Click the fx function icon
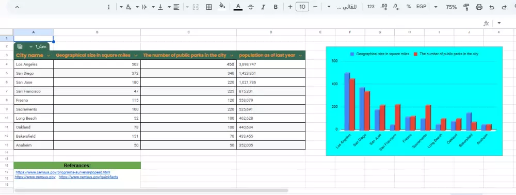 tap(486, 23)
